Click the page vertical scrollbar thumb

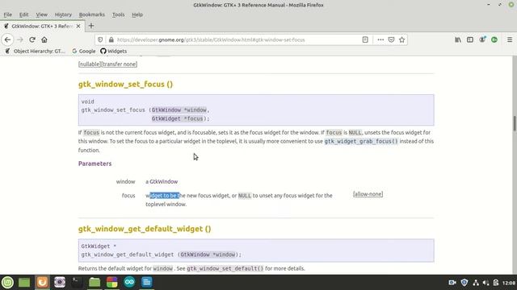point(514,123)
